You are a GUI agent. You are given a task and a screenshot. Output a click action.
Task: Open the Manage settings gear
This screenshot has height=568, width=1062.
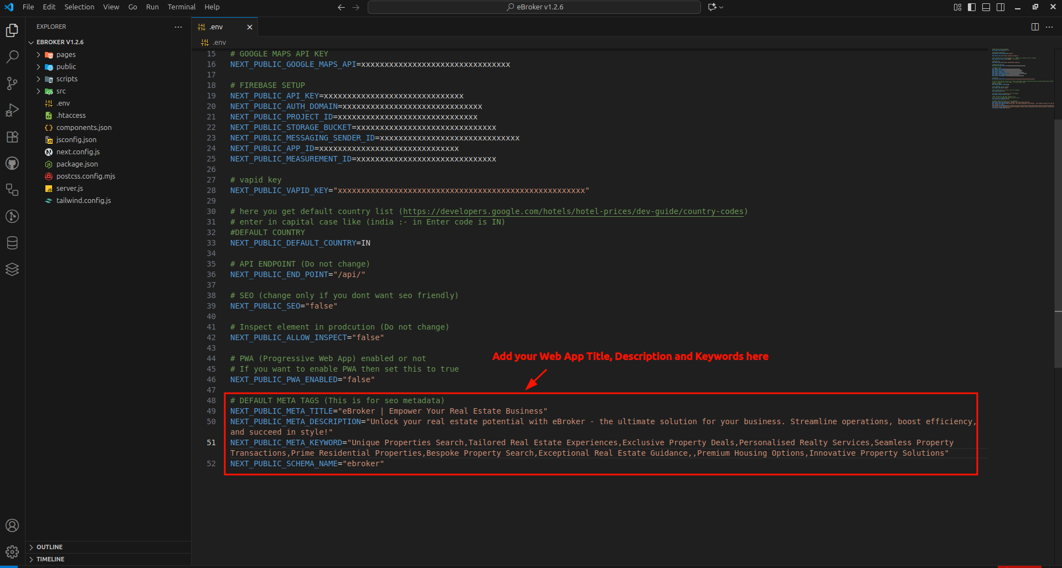[x=12, y=551]
